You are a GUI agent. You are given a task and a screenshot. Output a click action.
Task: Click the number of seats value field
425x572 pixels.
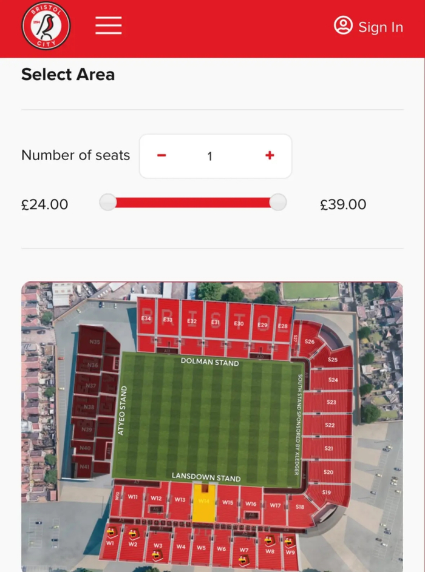tap(209, 156)
